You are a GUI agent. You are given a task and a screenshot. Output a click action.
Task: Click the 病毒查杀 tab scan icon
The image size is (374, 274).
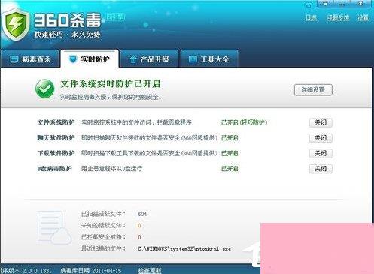pos(14,59)
